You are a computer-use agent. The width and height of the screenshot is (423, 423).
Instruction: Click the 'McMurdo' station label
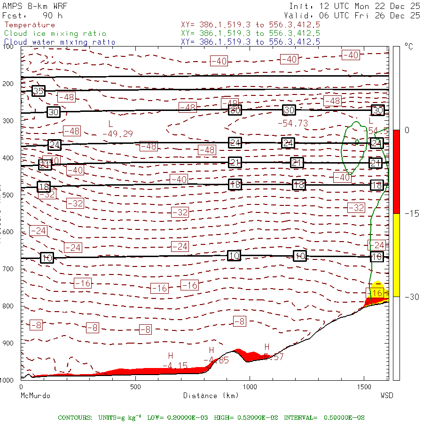tap(36, 396)
